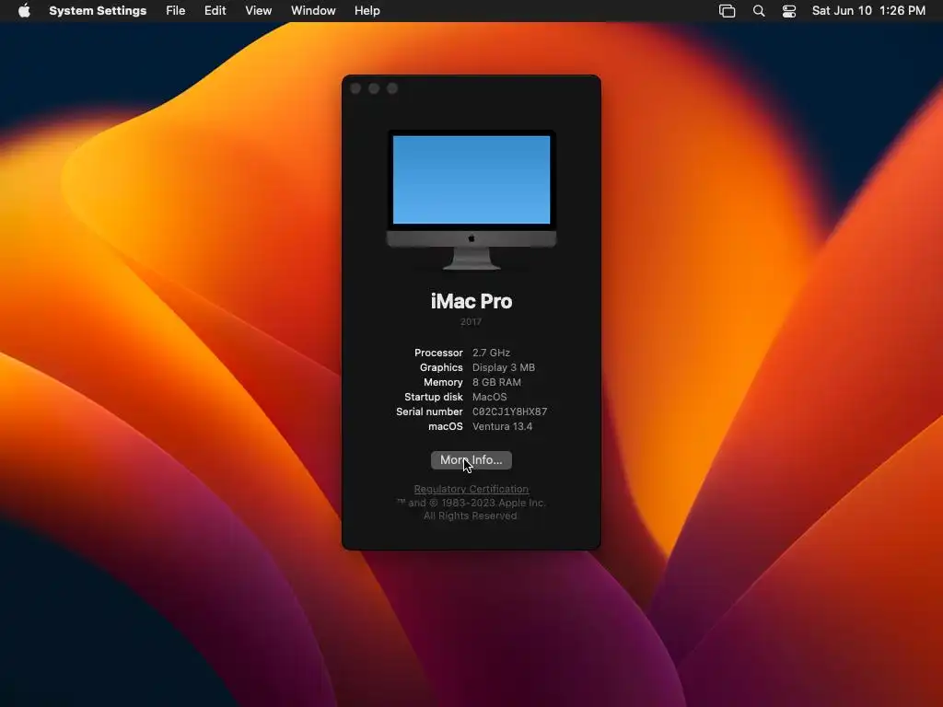Click the startup disk value MacOS
This screenshot has height=707, width=943.
pyautogui.click(x=490, y=397)
